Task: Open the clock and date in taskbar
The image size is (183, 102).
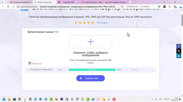Action: [174, 99]
